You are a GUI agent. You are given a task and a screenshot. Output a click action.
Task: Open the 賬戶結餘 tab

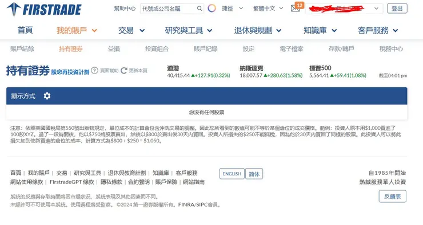[22, 49]
